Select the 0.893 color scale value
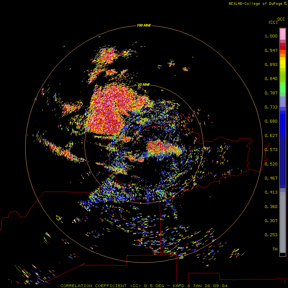 coord(271,64)
